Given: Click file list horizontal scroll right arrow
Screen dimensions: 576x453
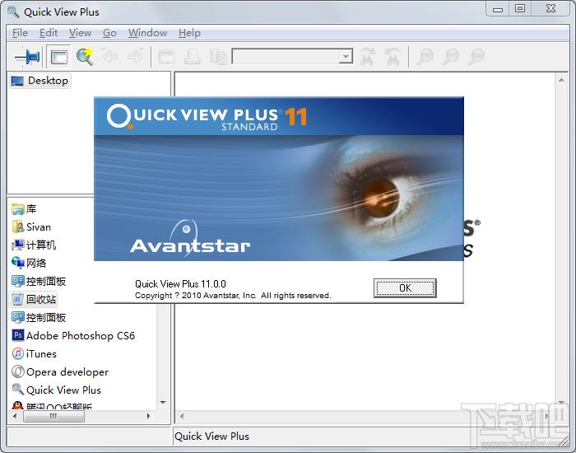Looking at the screenshot, I should coord(148,416).
